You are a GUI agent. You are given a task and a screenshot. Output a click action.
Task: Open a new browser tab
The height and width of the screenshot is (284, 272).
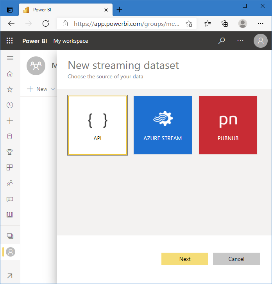point(119,10)
